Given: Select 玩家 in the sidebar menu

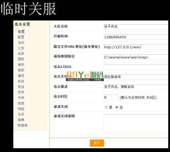Looking at the screenshot, I should 21,54.
